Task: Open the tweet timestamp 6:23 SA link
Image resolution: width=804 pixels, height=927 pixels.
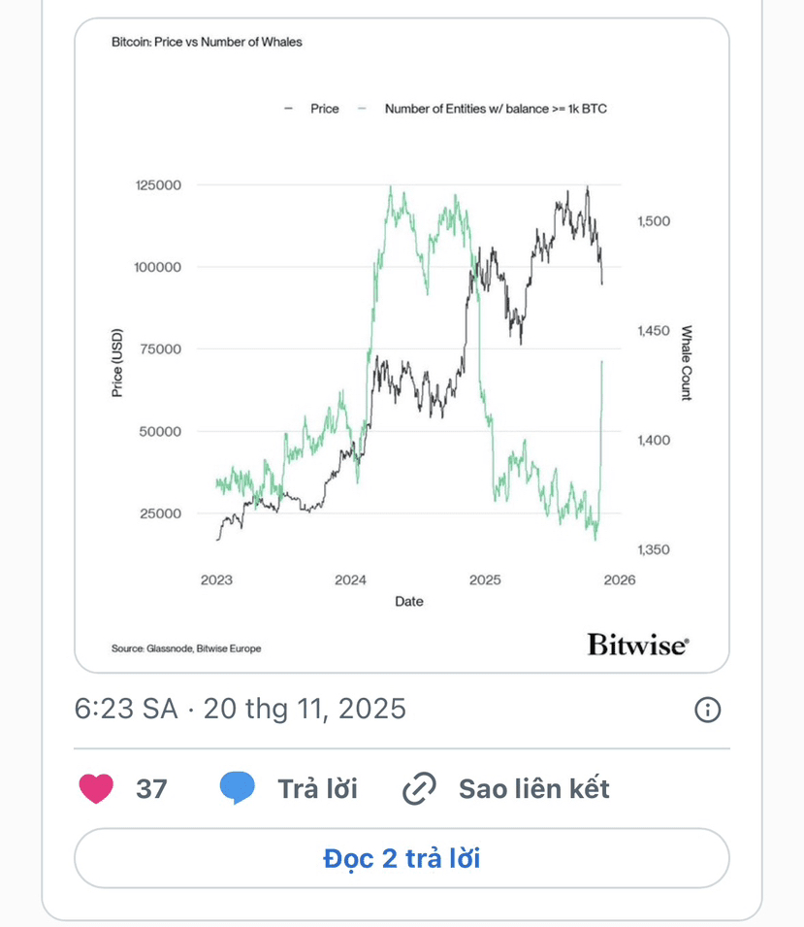Action: [126, 710]
